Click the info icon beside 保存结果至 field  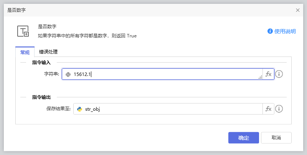tap(279, 109)
